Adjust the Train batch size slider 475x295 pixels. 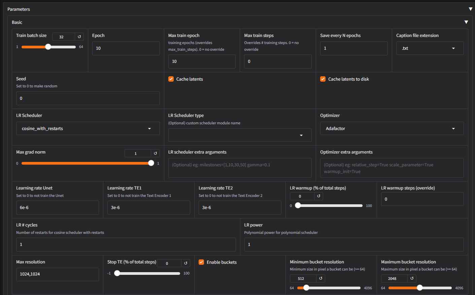click(x=48, y=47)
